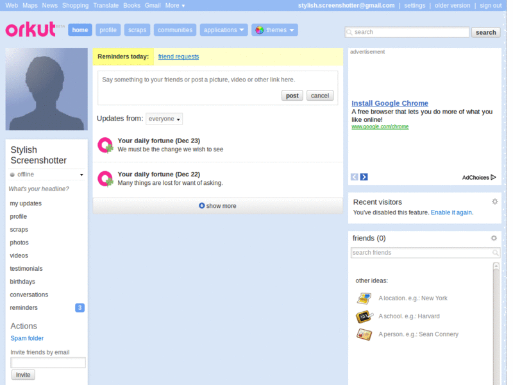Open sidebar scraps link
The height and width of the screenshot is (385, 513).
19,230
